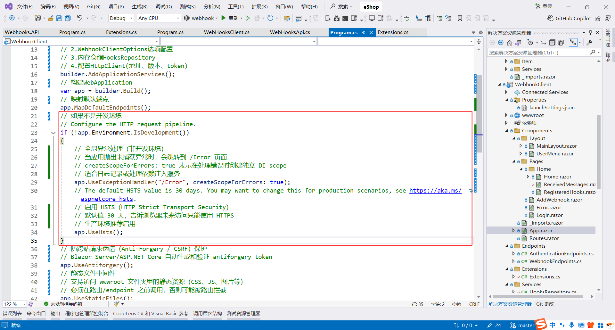Click the Solution Explorer vertical scrollbar thumb

click(x=599, y=152)
